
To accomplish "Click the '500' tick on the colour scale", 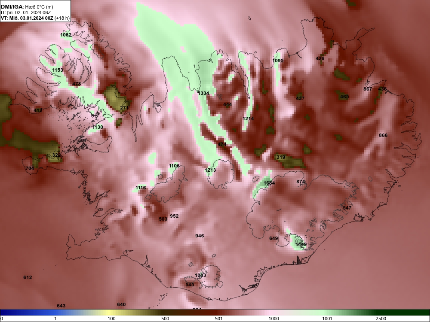I will [165, 319].
